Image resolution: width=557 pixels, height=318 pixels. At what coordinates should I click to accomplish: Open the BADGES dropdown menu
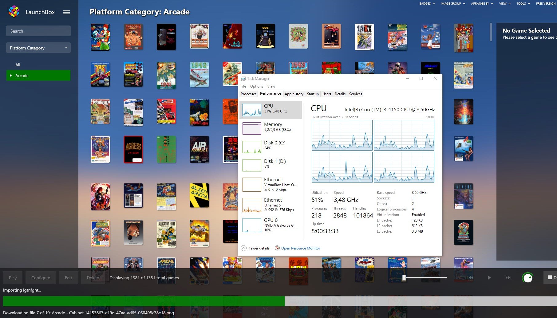coord(427,4)
